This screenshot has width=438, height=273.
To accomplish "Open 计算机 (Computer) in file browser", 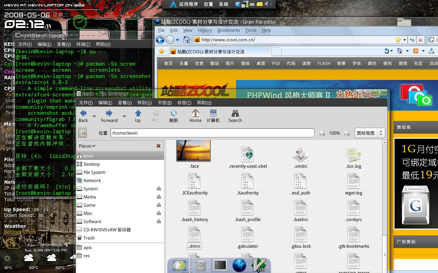I will coord(213,116).
